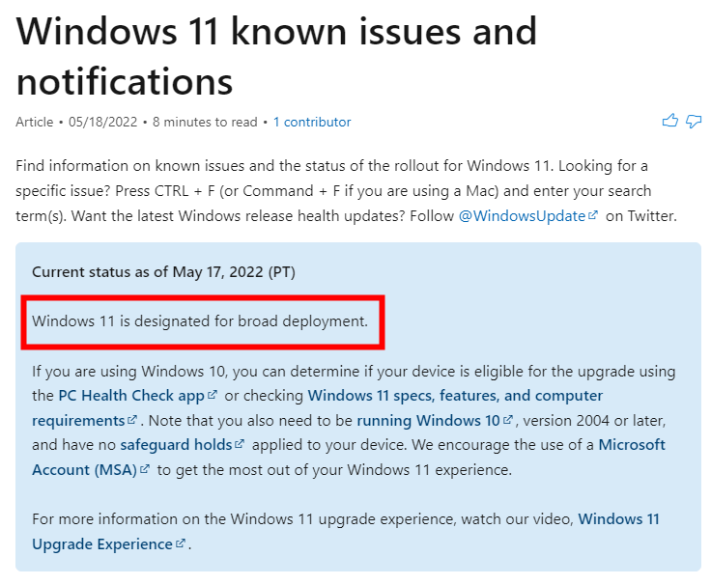Screen dimensions: 711x585
Task: Click the thumbs up feedback icon
Action: click(669, 121)
